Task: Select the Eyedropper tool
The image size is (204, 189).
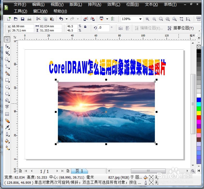Action: click(7, 127)
